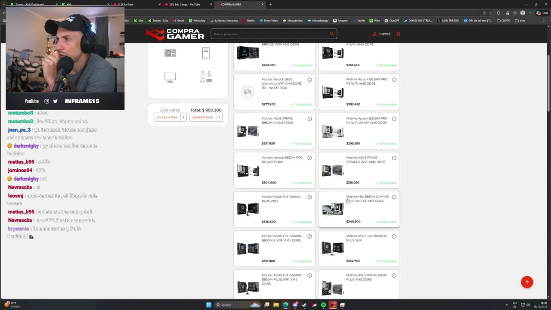Open the Mercadolibre bookmark
This screenshot has height=310, width=551.
click(293, 21)
